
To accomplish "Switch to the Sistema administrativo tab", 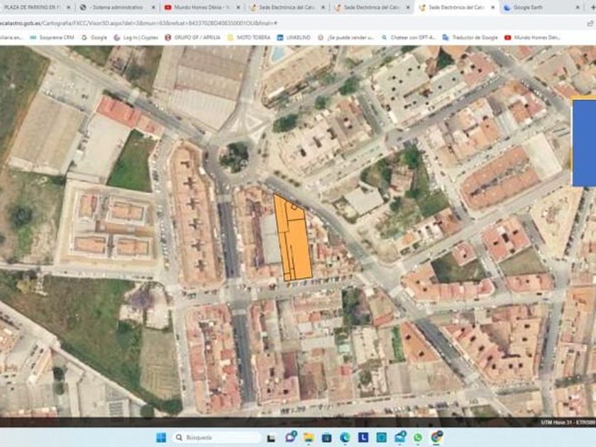I will (114, 7).
